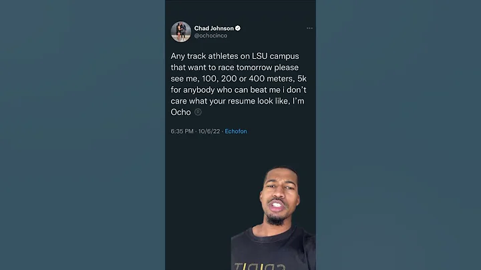481x270 pixels.
Task: Click the registered trademark emoji after Ocho
Action: [x=198, y=112]
